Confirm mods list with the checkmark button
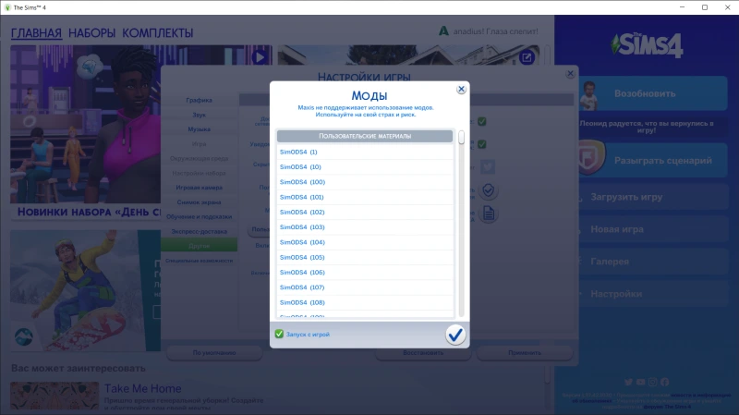The height and width of the screenshot is (415, 739). click(x=455, y=335)
